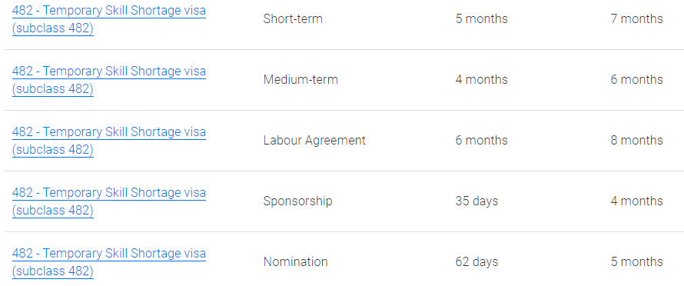Click the 35 days processing time

(x=476, y=201)
